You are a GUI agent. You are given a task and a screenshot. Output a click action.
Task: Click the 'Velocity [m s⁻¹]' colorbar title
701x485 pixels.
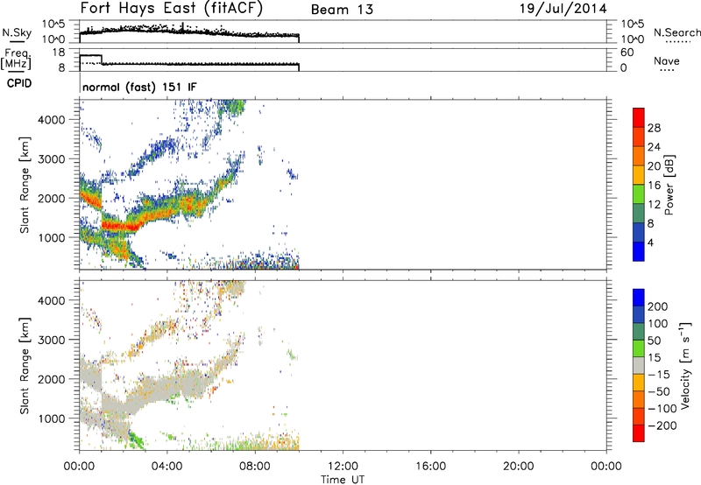[x=685, y=365]
